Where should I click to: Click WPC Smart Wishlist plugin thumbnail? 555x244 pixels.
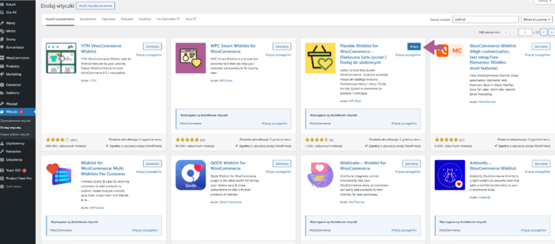190,58
